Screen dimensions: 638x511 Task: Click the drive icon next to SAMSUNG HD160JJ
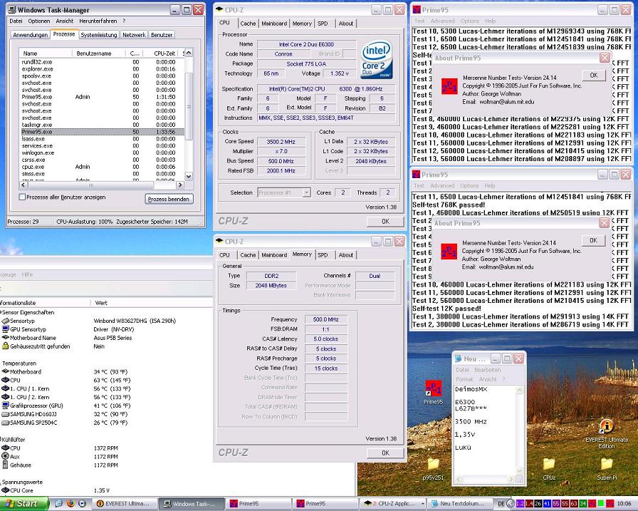coord(5,414)
